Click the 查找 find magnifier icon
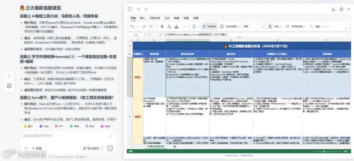354x161 pixels. [x=311, y=26]
